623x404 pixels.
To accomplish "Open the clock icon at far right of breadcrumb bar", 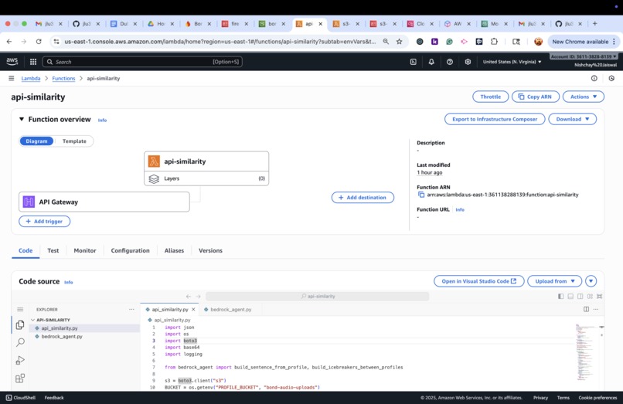I will click(611, 78).
